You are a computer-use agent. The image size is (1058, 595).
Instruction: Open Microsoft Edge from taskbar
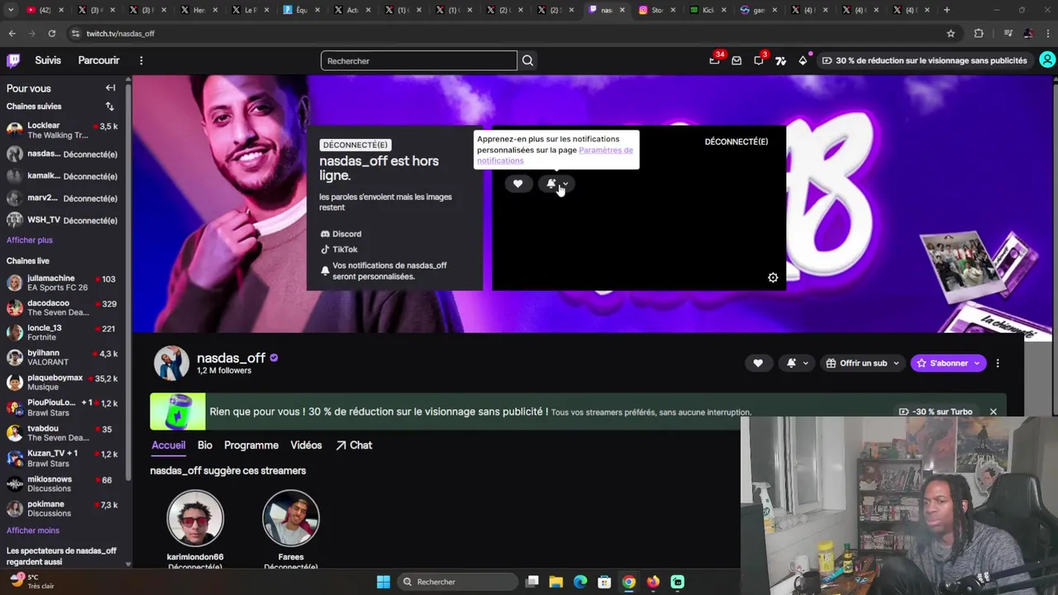click(580, 582)
